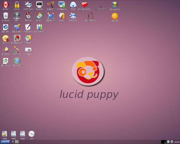Open the Root igloo icon

(73, 4)
